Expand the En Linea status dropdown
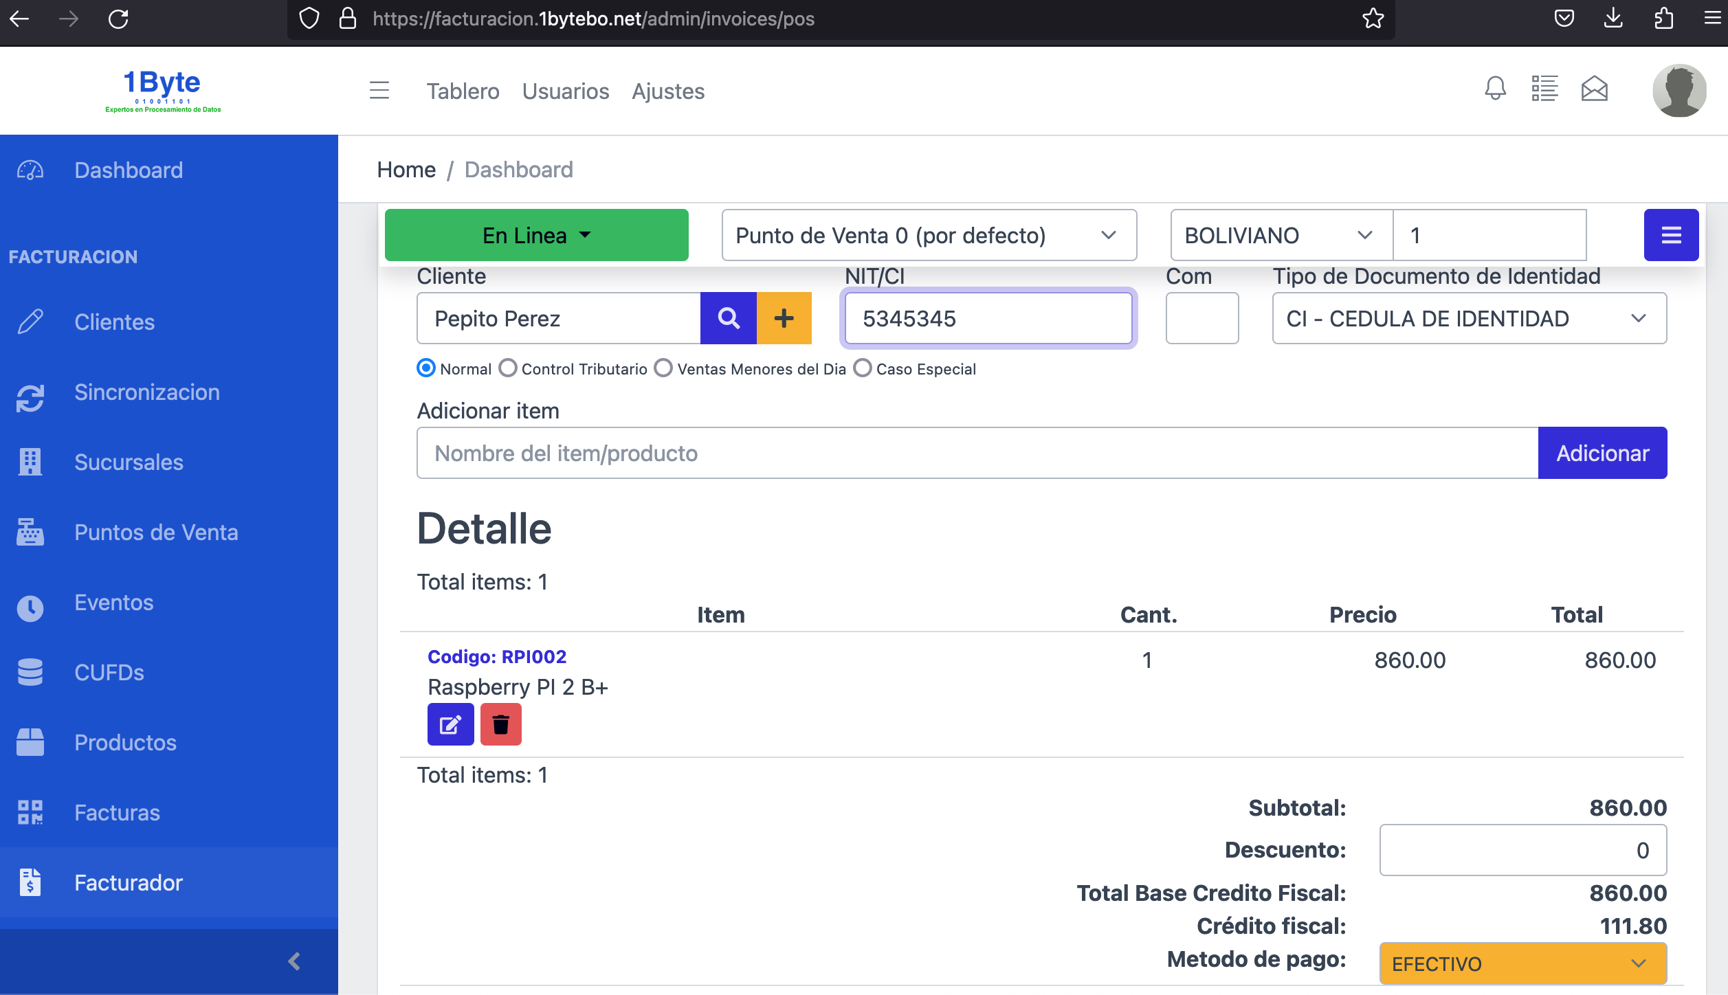This screenshot has width=1728, height=995. 536,235
